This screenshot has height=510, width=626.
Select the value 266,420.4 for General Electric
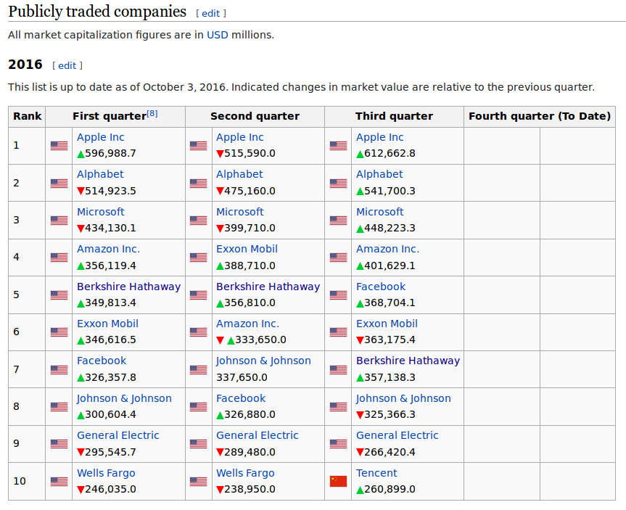click(390, 452)
